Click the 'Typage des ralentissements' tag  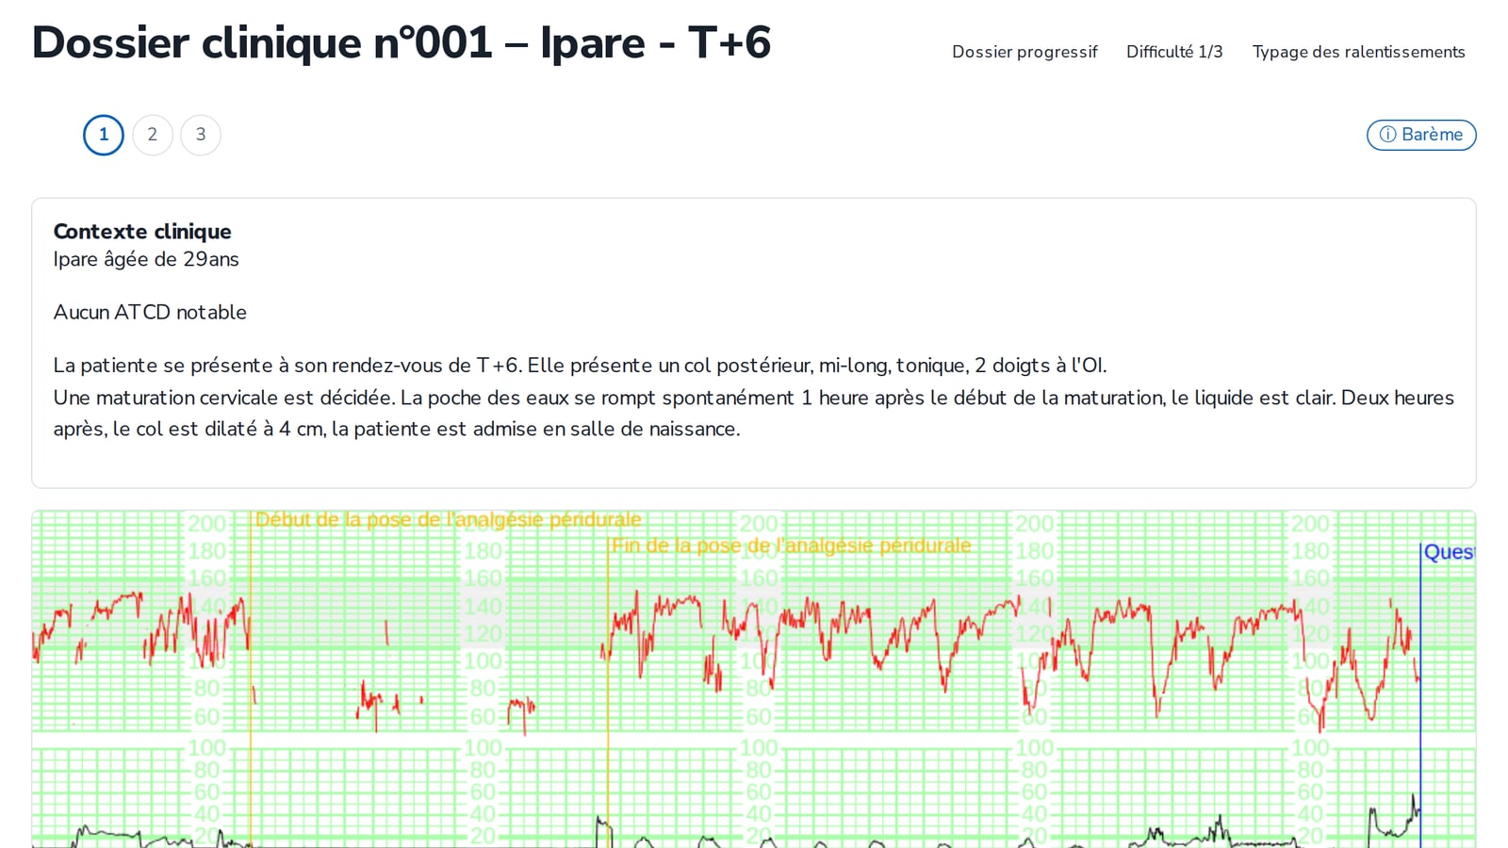click(x=1358, y=52)
